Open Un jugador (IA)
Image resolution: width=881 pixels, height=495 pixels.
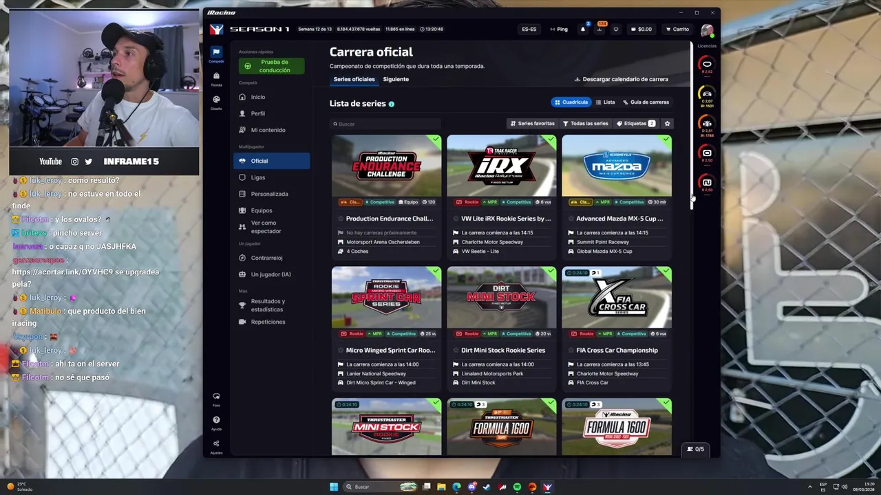point(272,274)
